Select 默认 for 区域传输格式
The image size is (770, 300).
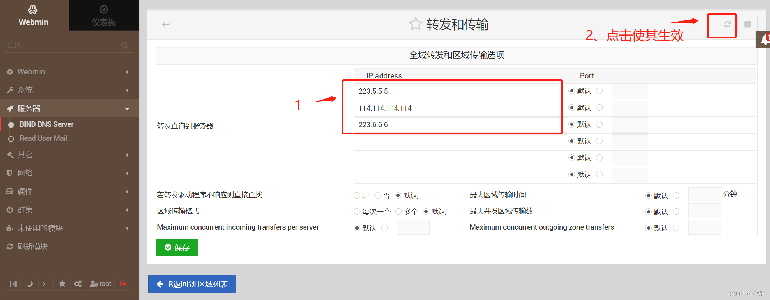click(426, 211)
